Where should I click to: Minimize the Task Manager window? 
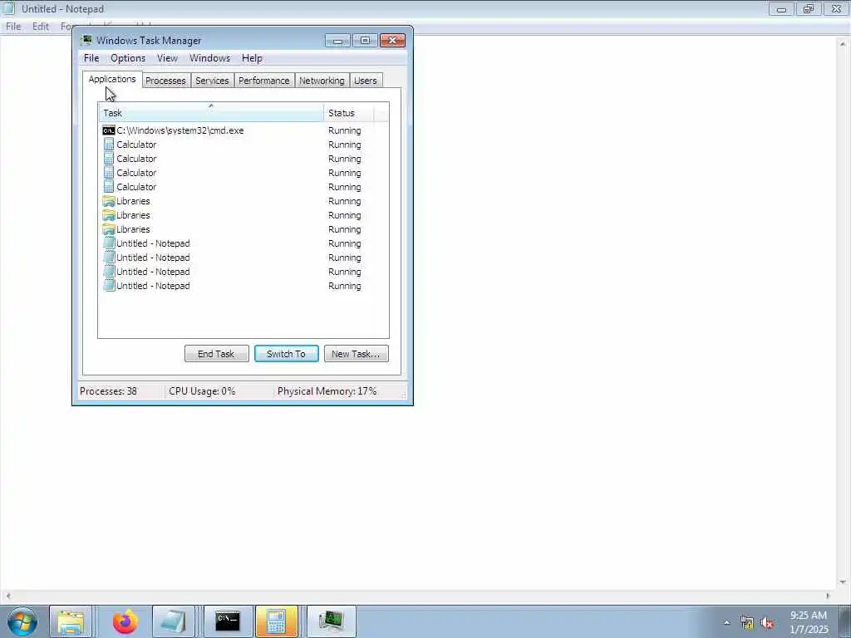tap(337, 40)
